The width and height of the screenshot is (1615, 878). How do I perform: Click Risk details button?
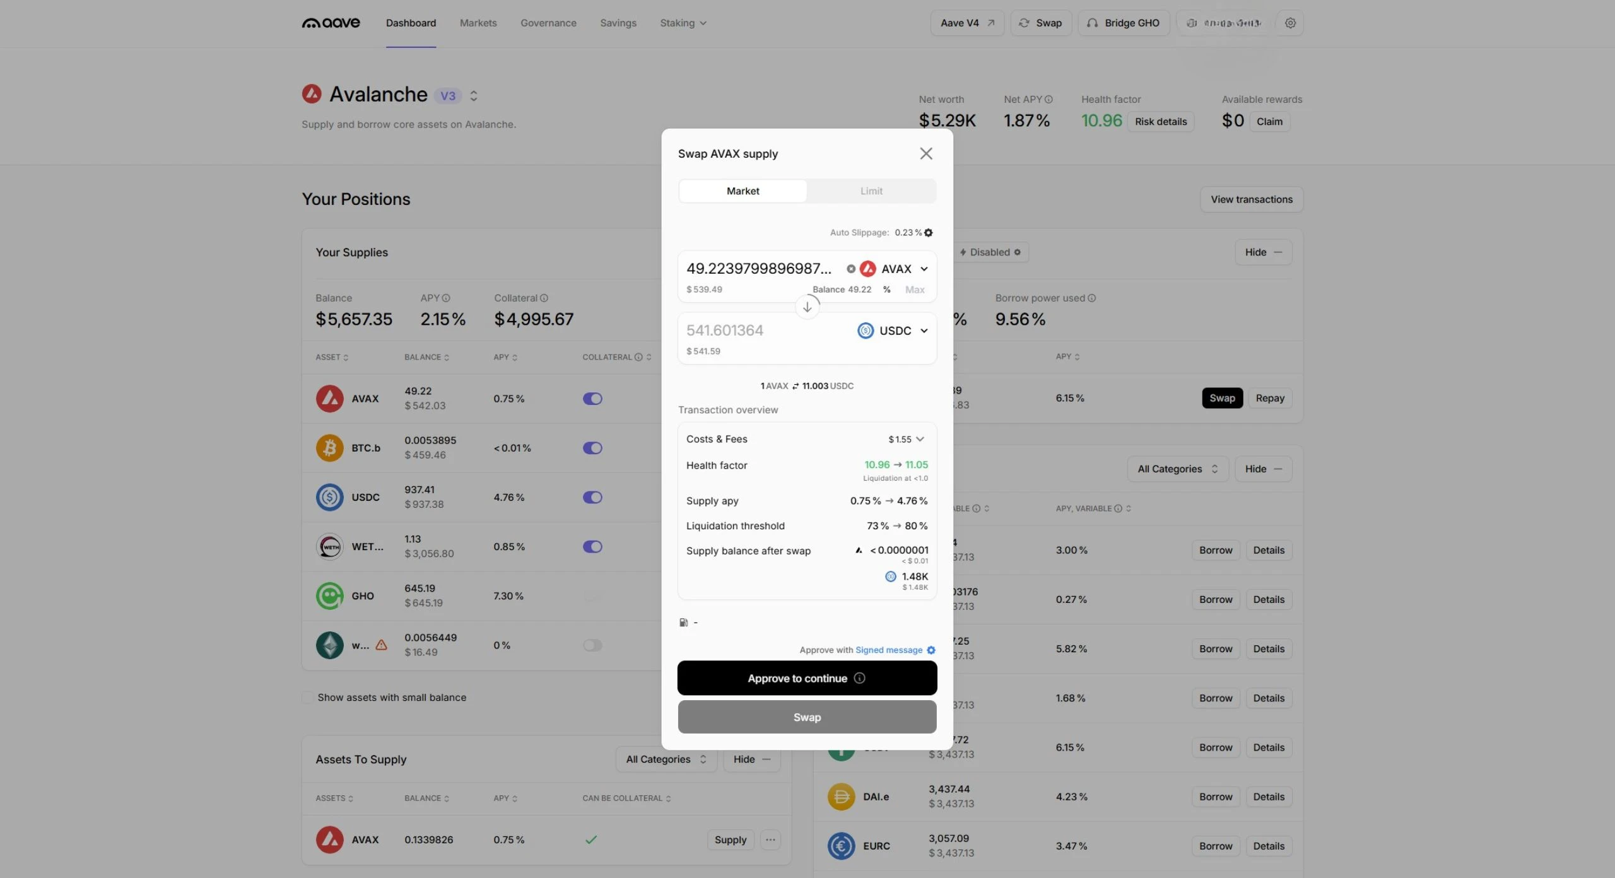(x=1161, y=122)
